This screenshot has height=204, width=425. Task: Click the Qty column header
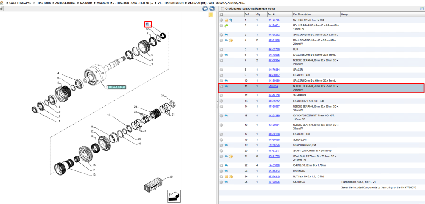coord(258,14)
